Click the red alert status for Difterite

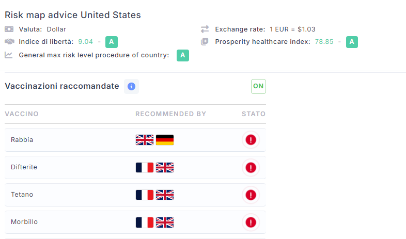[251, 167]
